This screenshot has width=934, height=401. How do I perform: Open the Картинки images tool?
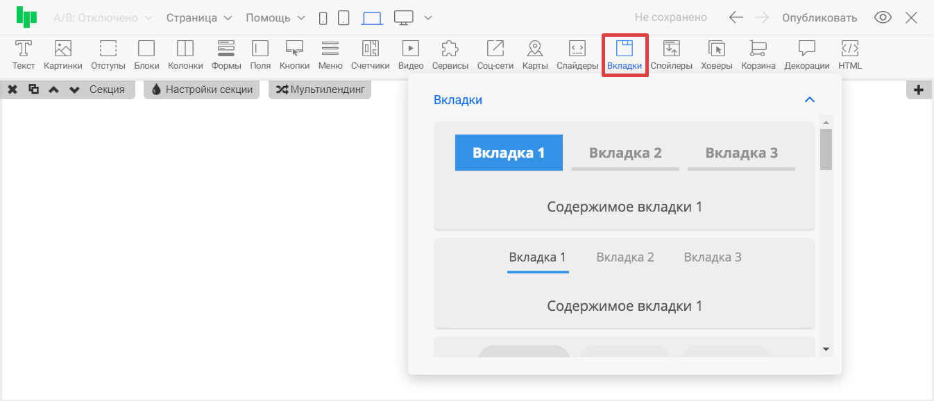pyautogui.click(x=63, y=55)
